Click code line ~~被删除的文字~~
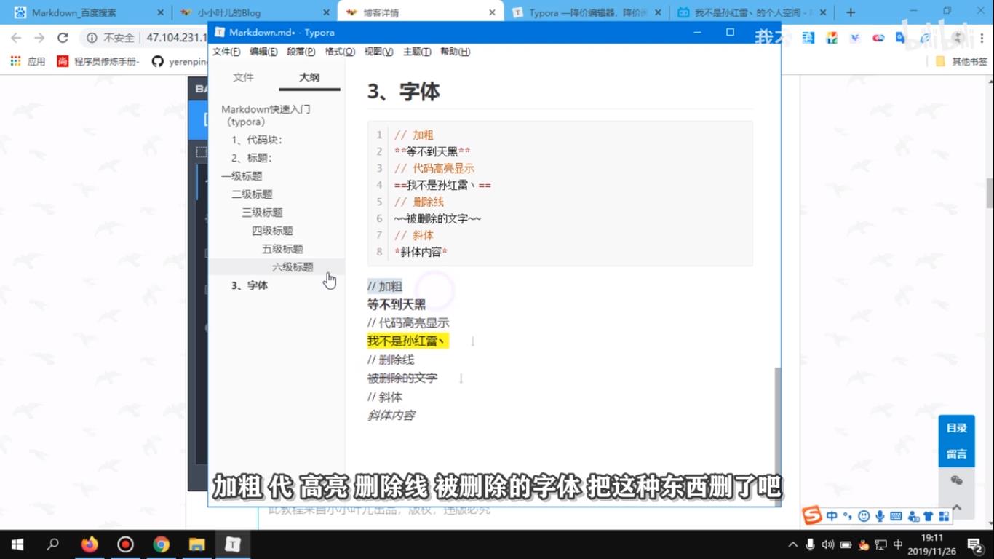The height and width of the screenshot is (559, 994). pyautogui.click(x=437, y=218)
